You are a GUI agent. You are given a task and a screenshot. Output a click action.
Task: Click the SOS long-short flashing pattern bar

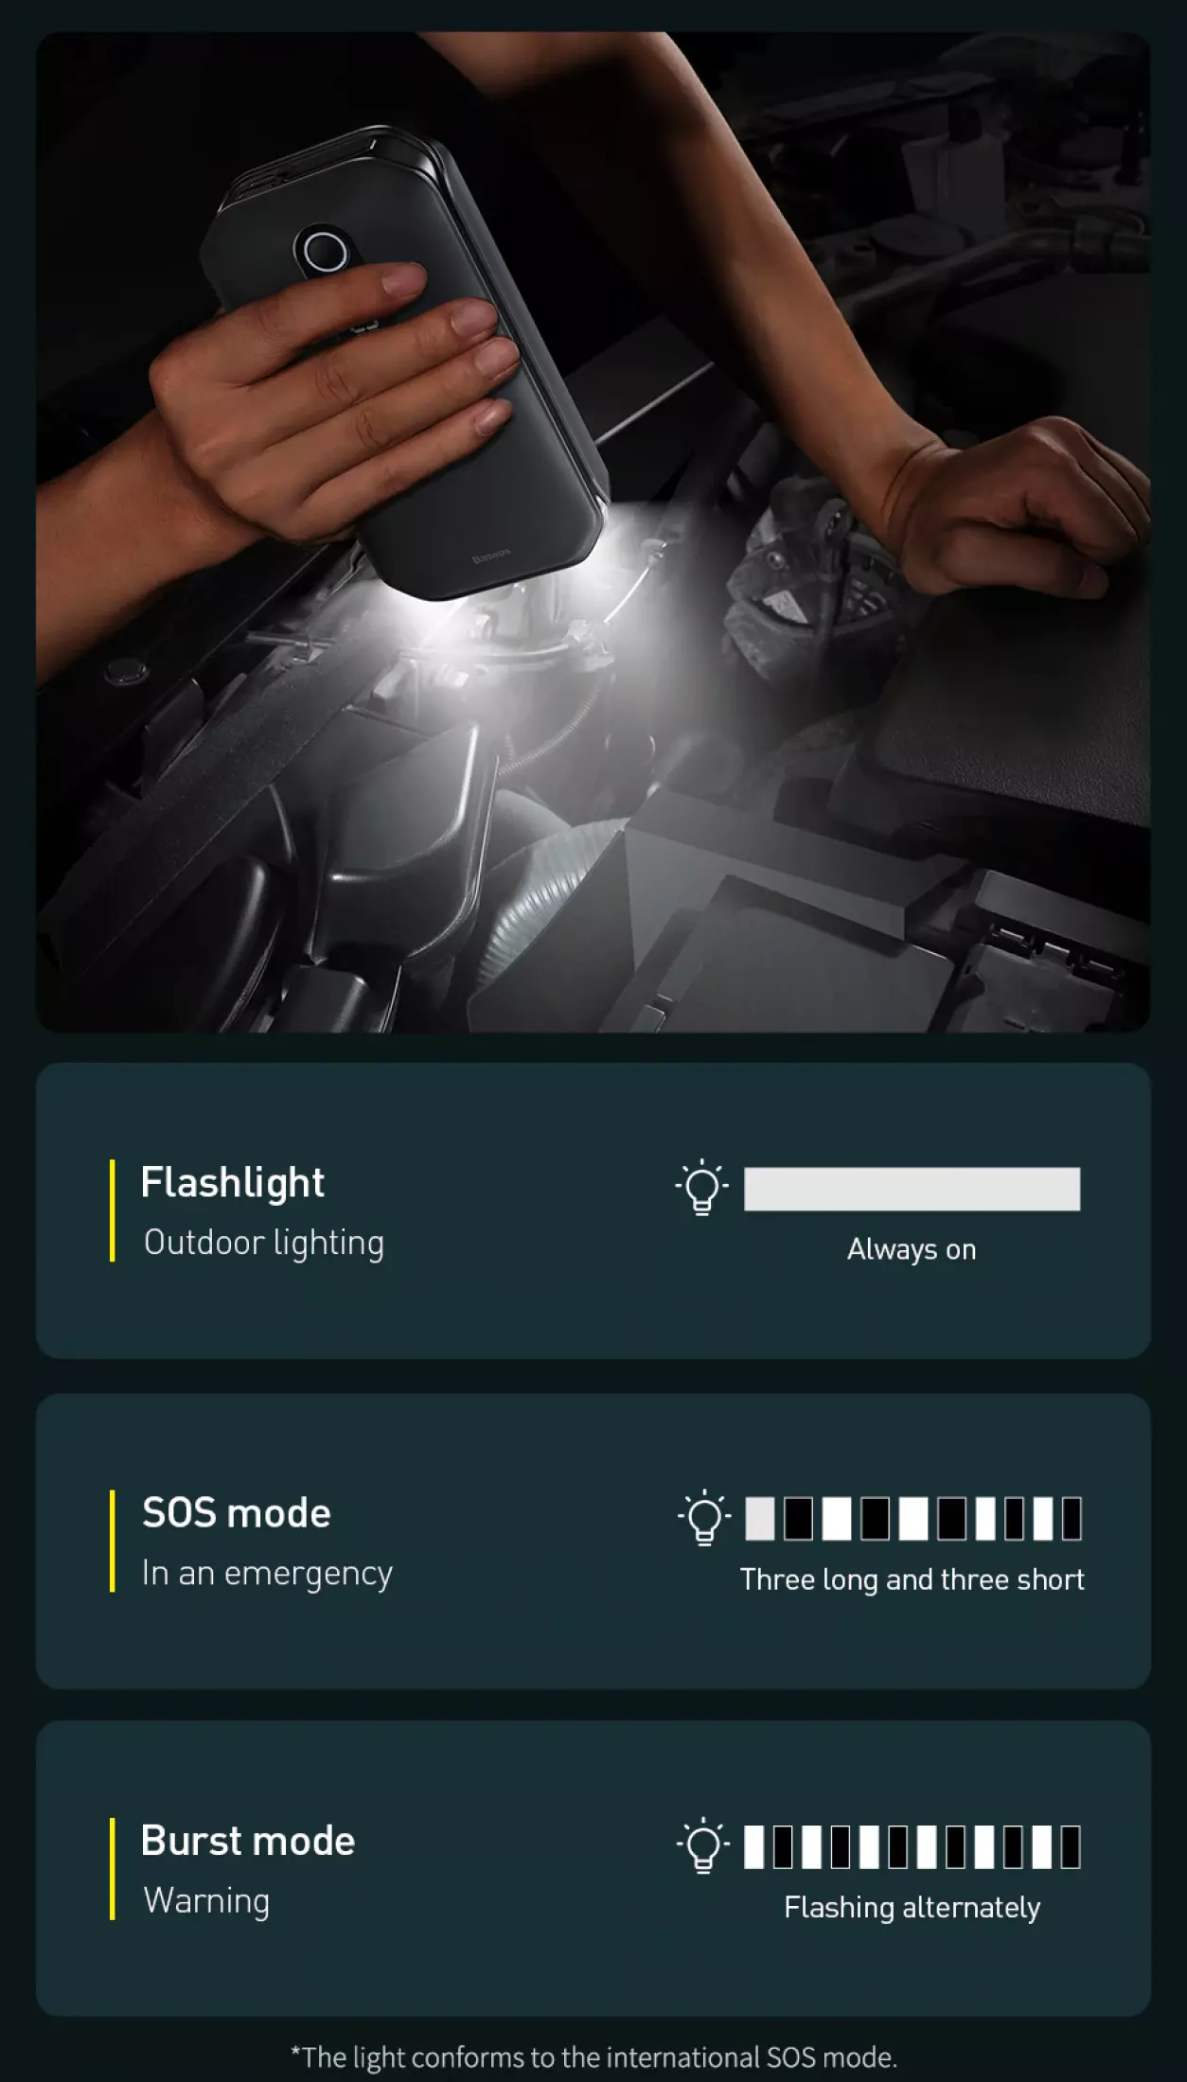(913, 1518)
